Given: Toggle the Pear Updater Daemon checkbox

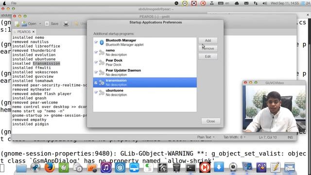Looking at the screenshot, I should pyautogui.click(x=96, y=72).
